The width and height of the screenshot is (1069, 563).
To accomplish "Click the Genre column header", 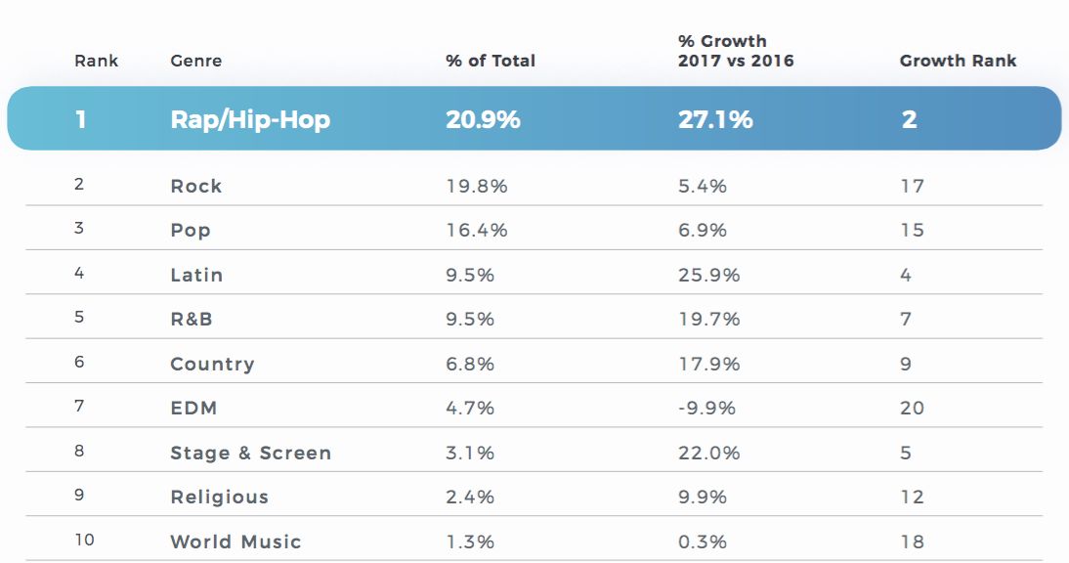I will click(195, 61).
